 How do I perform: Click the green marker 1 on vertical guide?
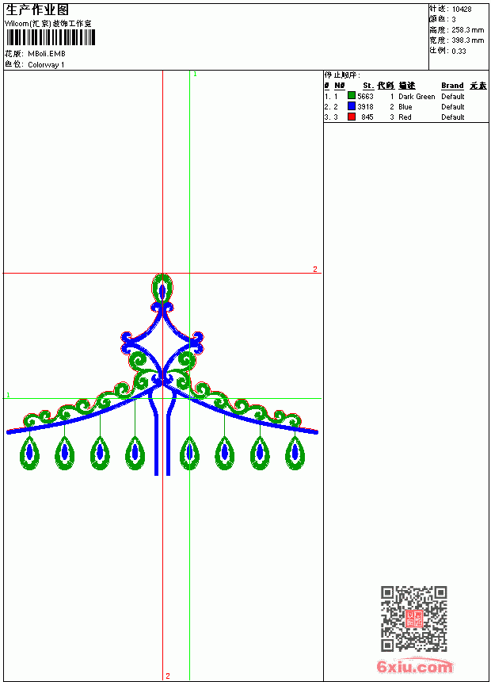[195, 74]
